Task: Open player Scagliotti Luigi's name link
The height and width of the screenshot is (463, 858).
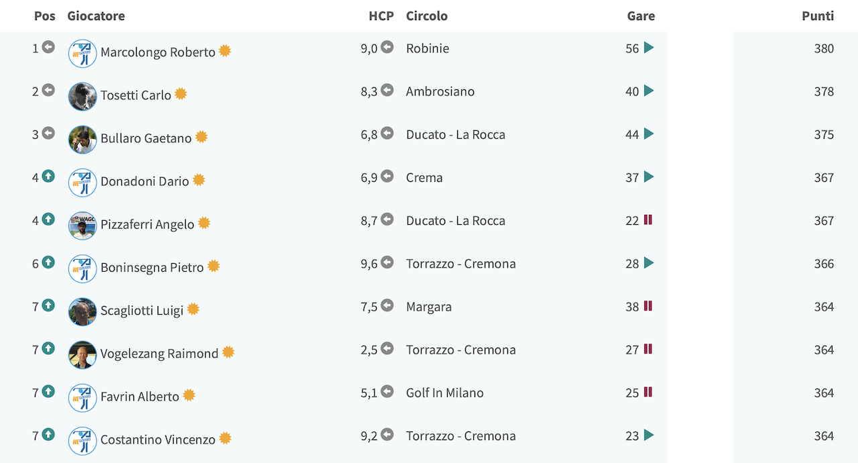Action: tap(142, 311)
